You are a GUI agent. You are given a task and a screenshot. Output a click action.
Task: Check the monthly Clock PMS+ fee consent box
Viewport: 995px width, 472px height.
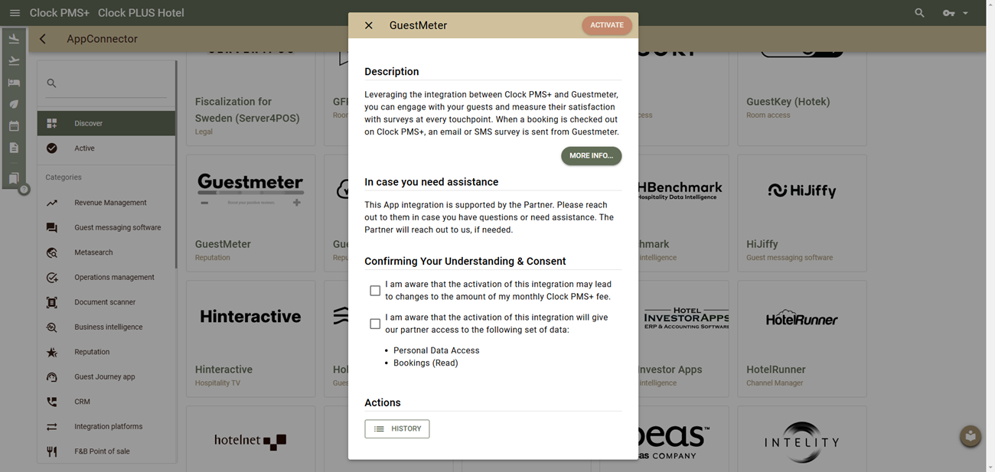click(375, 291)
